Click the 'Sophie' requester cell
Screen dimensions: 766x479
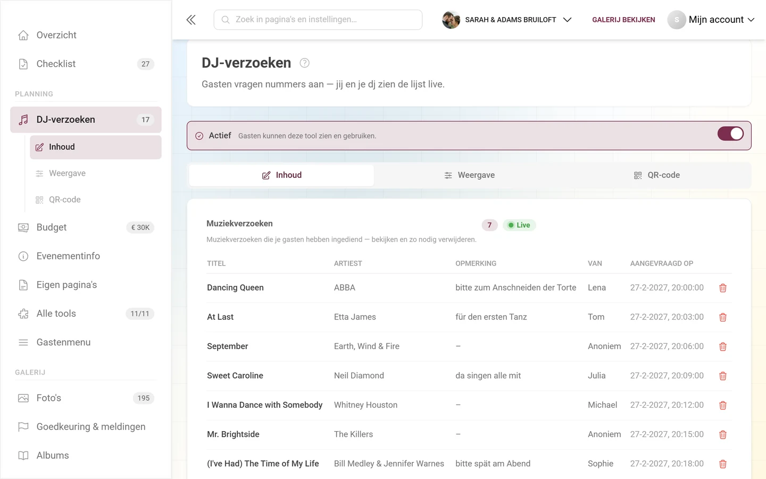(x=601, y=464)
